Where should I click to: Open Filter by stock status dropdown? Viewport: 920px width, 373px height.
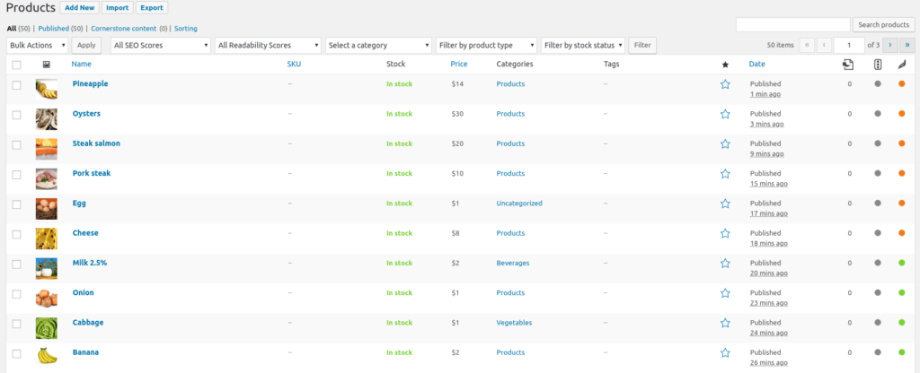click(583, 45)
